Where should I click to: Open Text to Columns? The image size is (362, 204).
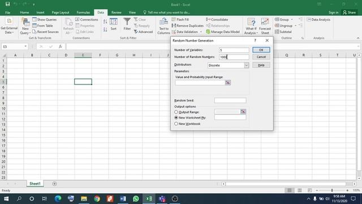point(163,26)
